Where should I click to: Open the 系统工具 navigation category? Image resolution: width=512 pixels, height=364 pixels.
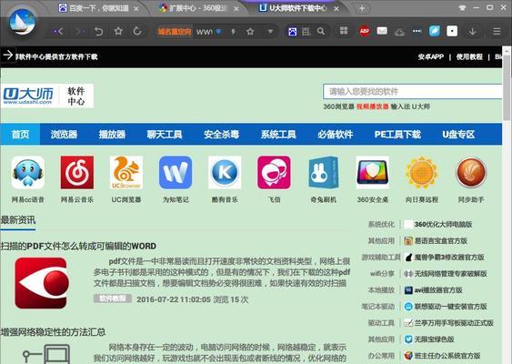pos(278,135)
